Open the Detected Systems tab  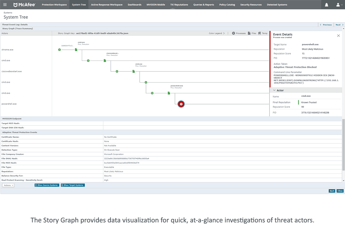pos(277,5)
